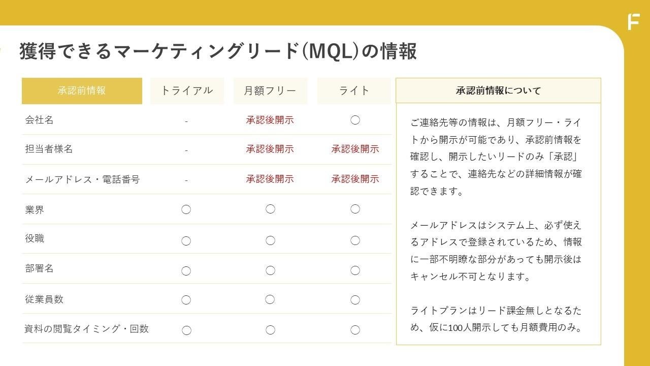Click the circle for 会社名 under ライト

coord(355,120)
